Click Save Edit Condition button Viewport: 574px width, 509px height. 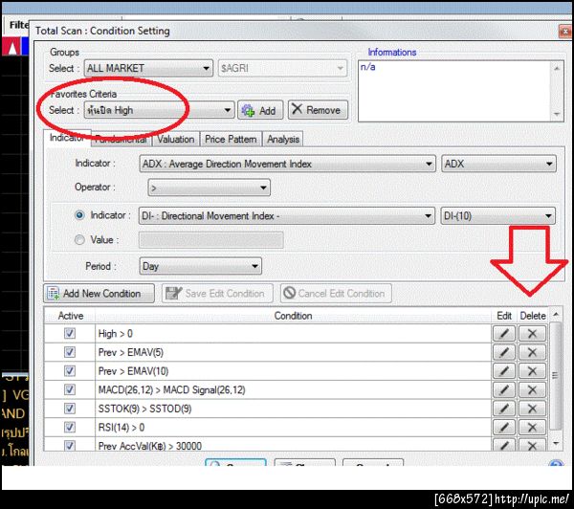tap(217, 294)
